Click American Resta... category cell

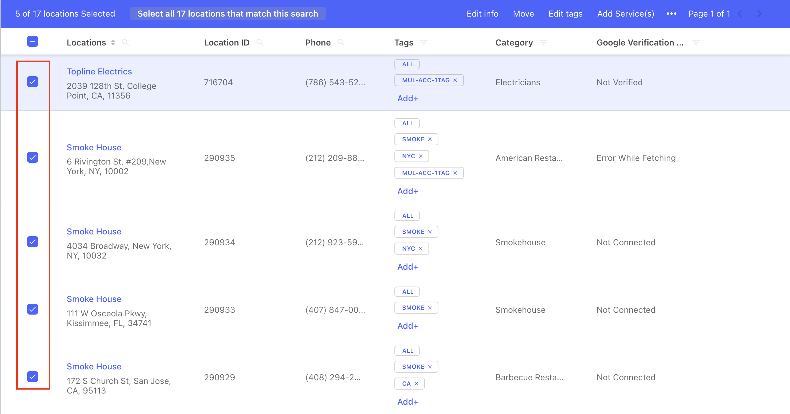(529, 158)
